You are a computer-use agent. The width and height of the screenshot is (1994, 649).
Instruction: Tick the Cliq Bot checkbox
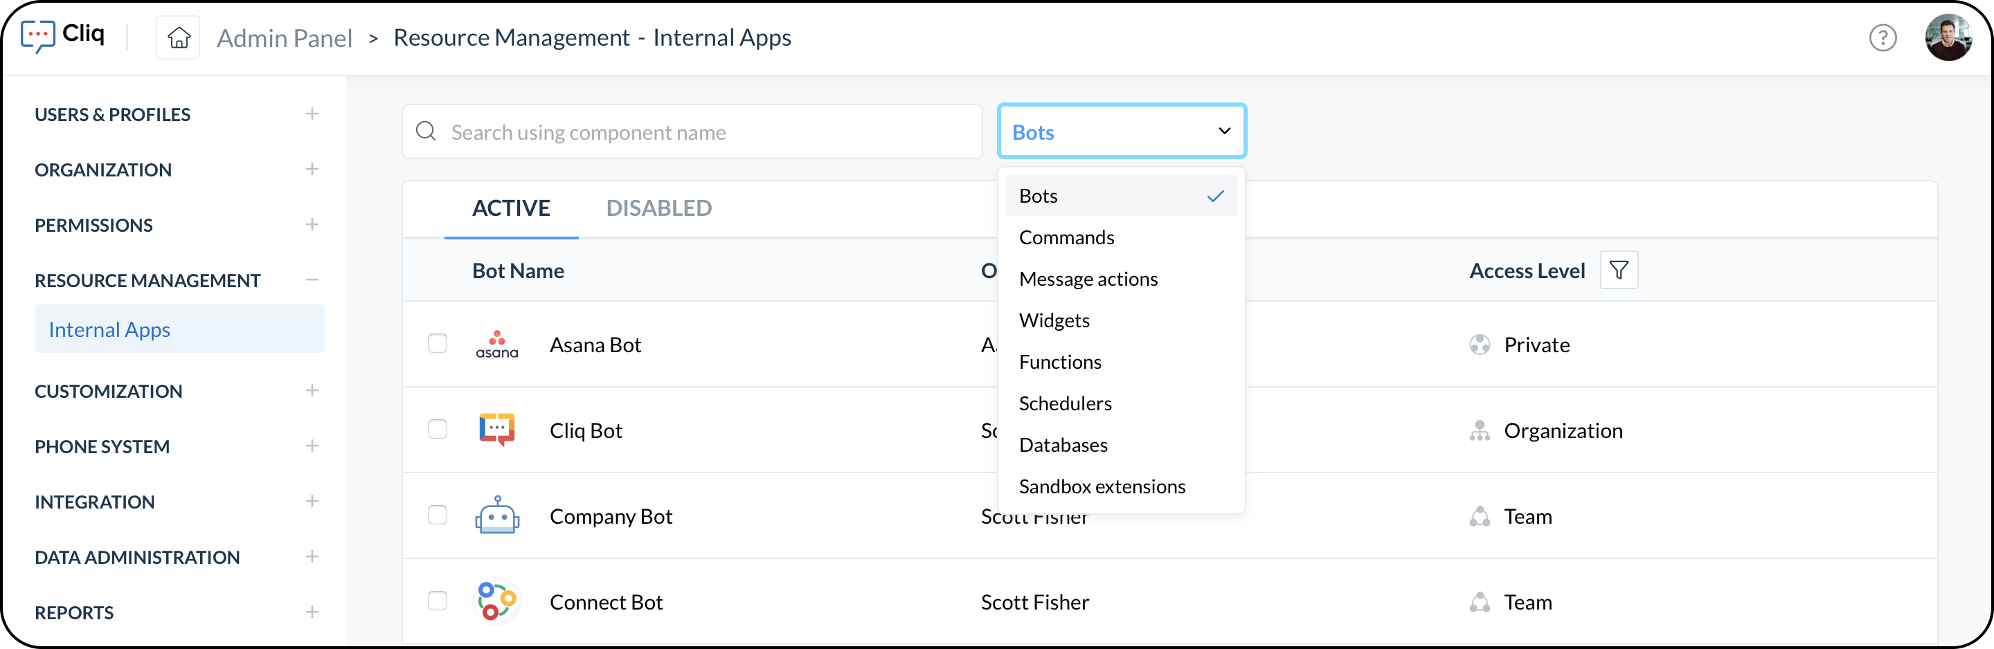point(438,429)
